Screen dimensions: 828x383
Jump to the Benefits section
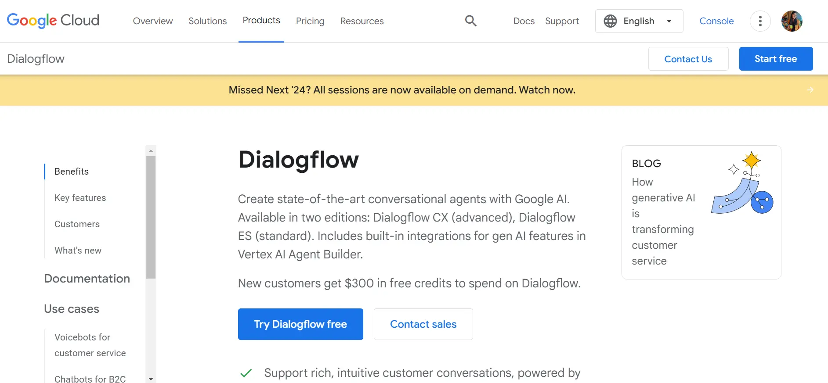click(72, 172)
